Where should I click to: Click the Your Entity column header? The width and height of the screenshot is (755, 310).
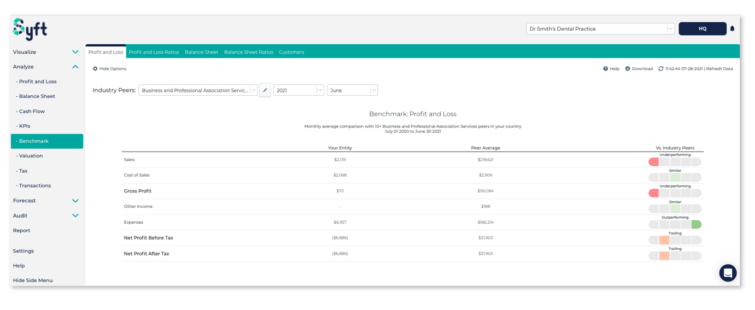click(x=340, y=148)
